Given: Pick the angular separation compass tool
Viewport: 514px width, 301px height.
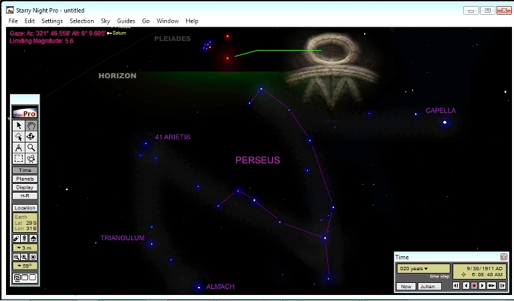Looking at the screenshot, I should click(19, 148).
